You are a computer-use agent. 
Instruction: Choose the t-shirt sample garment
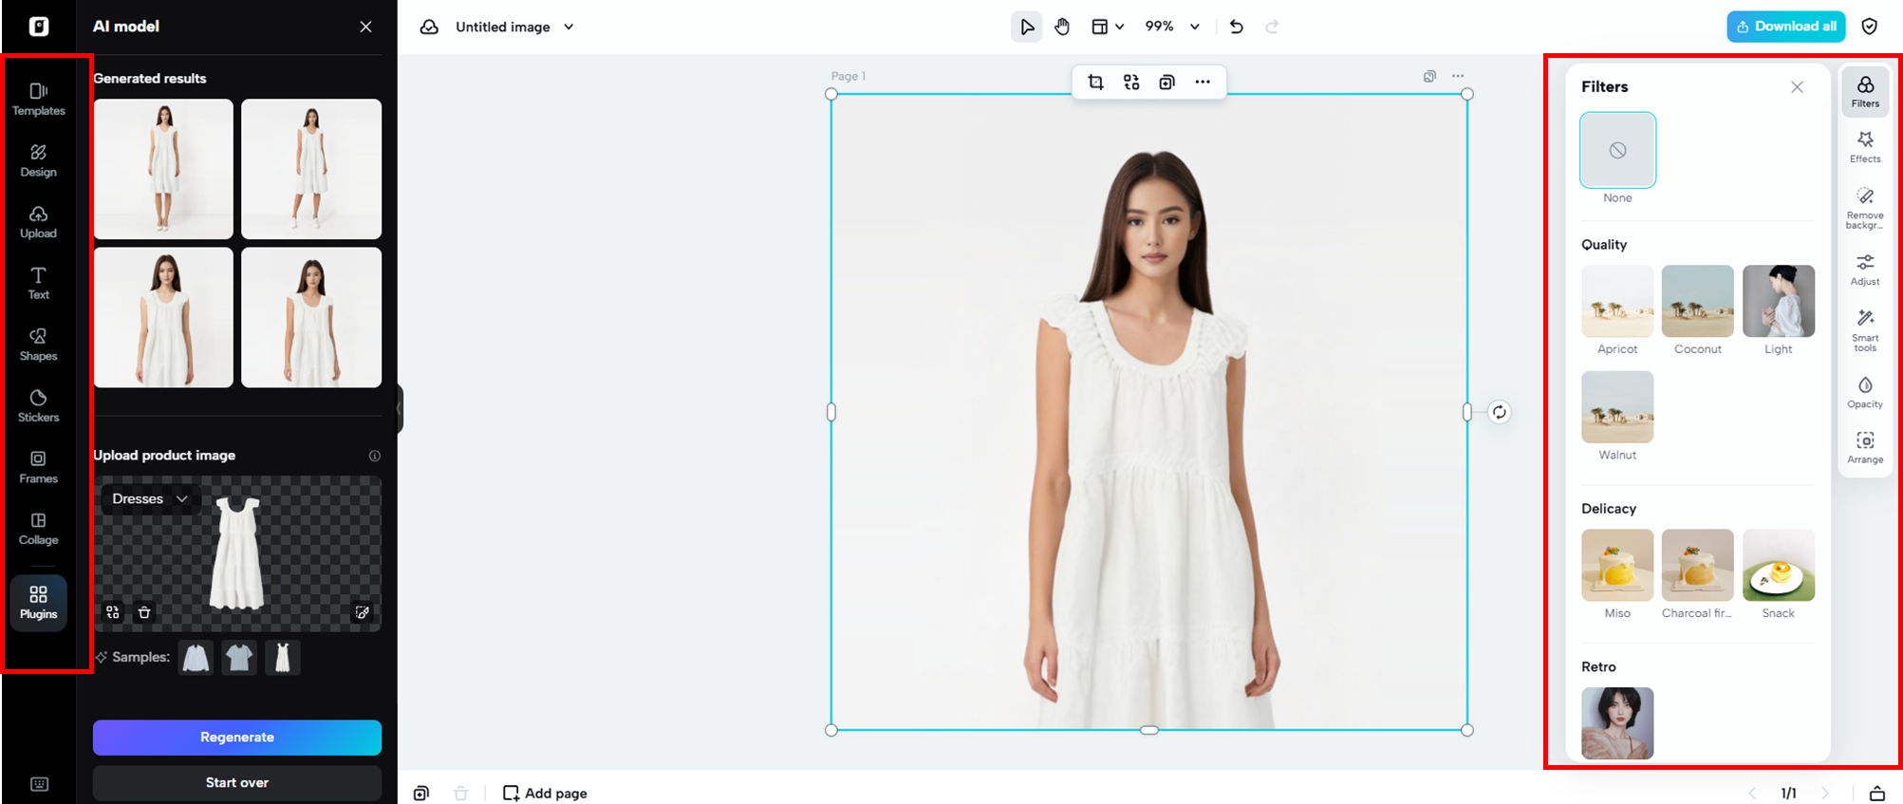click(x=239, y=657)
